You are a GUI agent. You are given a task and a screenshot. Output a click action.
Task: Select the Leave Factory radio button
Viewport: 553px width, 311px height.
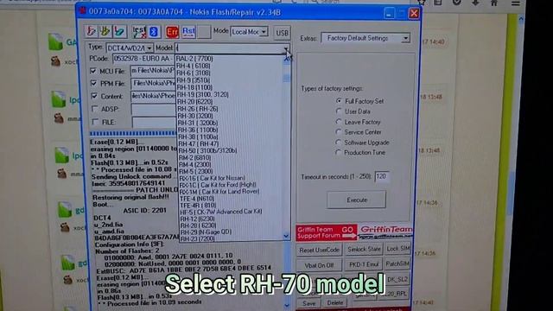click(x=339, y=122)
